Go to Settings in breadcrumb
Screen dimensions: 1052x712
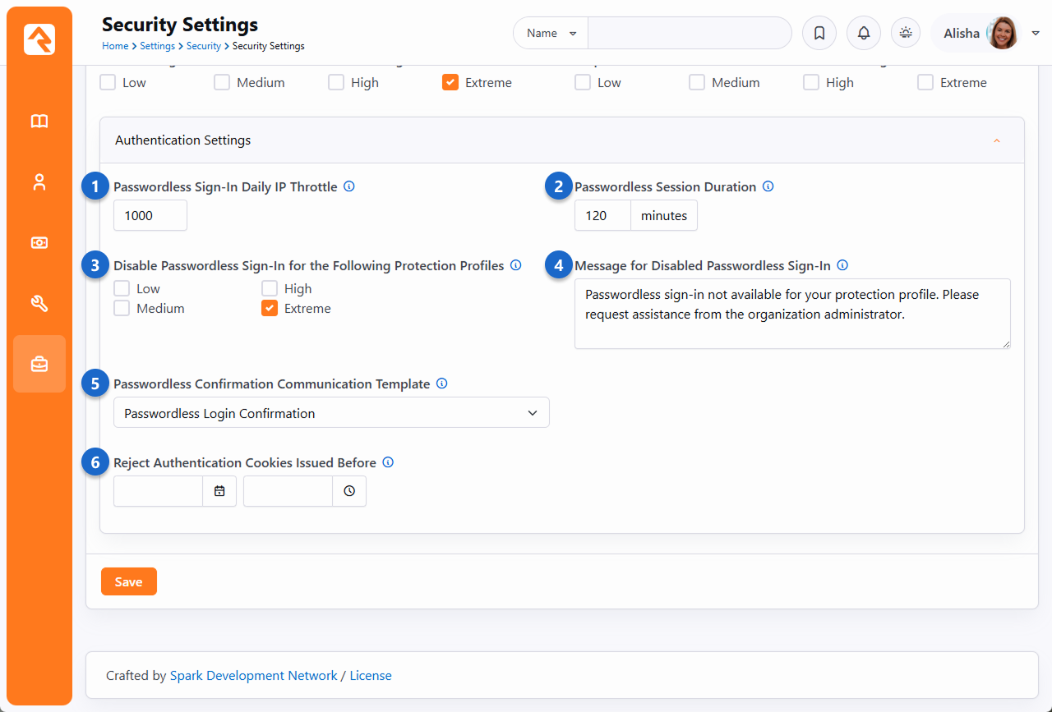[157, 46]
